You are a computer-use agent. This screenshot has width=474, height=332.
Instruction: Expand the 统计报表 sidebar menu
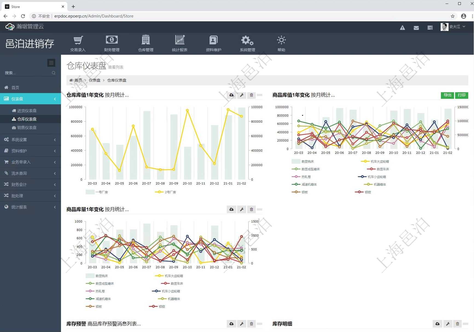30,207
